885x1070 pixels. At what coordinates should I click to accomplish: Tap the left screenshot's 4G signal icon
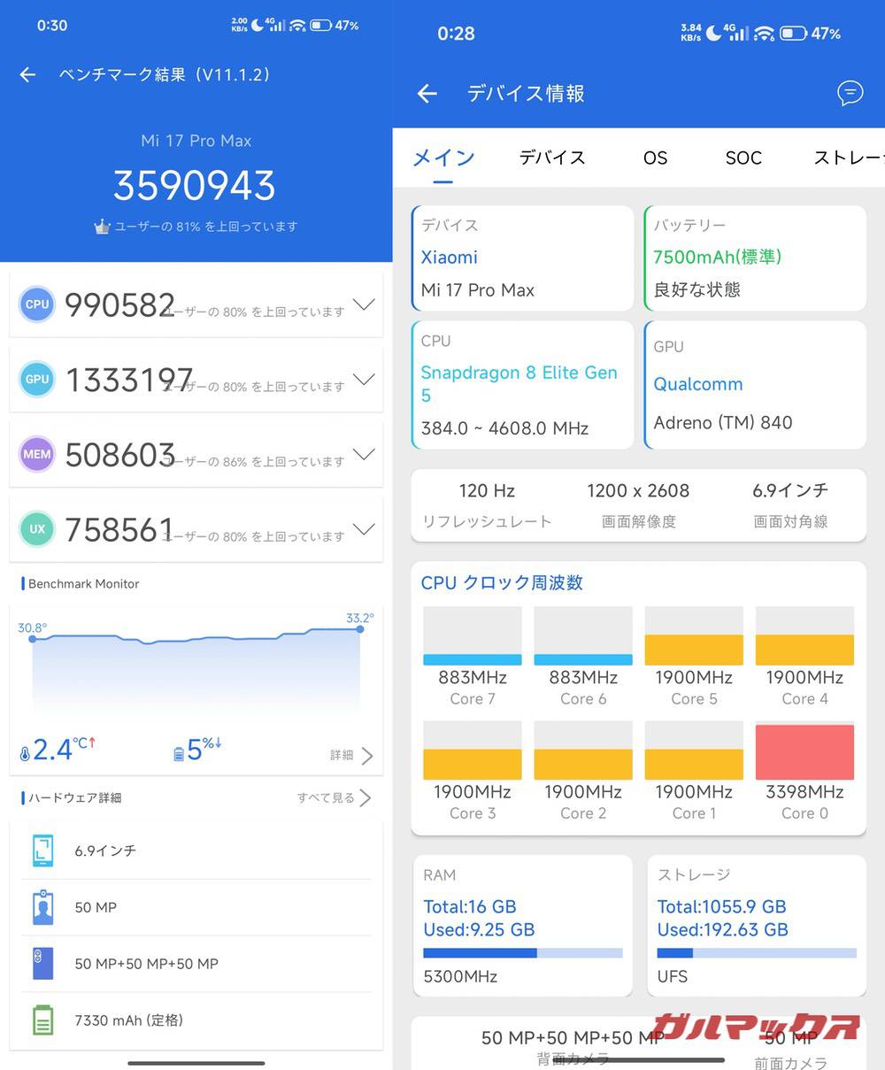277,25
